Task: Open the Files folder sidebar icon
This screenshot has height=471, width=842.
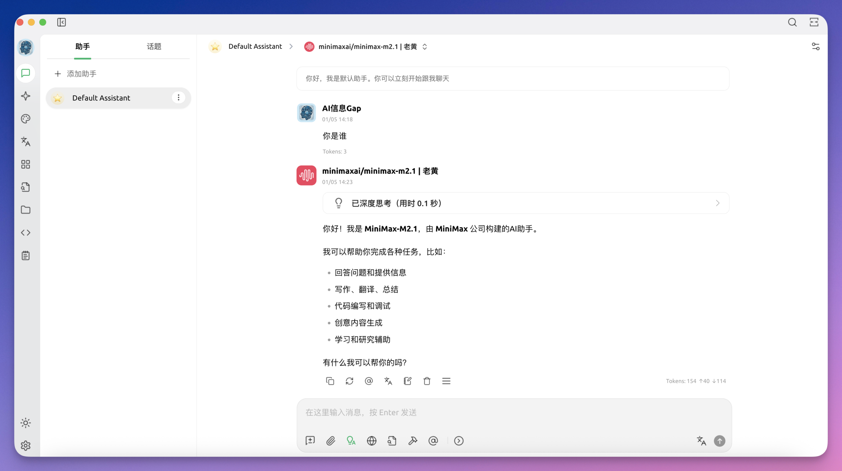Action: click(25, 210)
